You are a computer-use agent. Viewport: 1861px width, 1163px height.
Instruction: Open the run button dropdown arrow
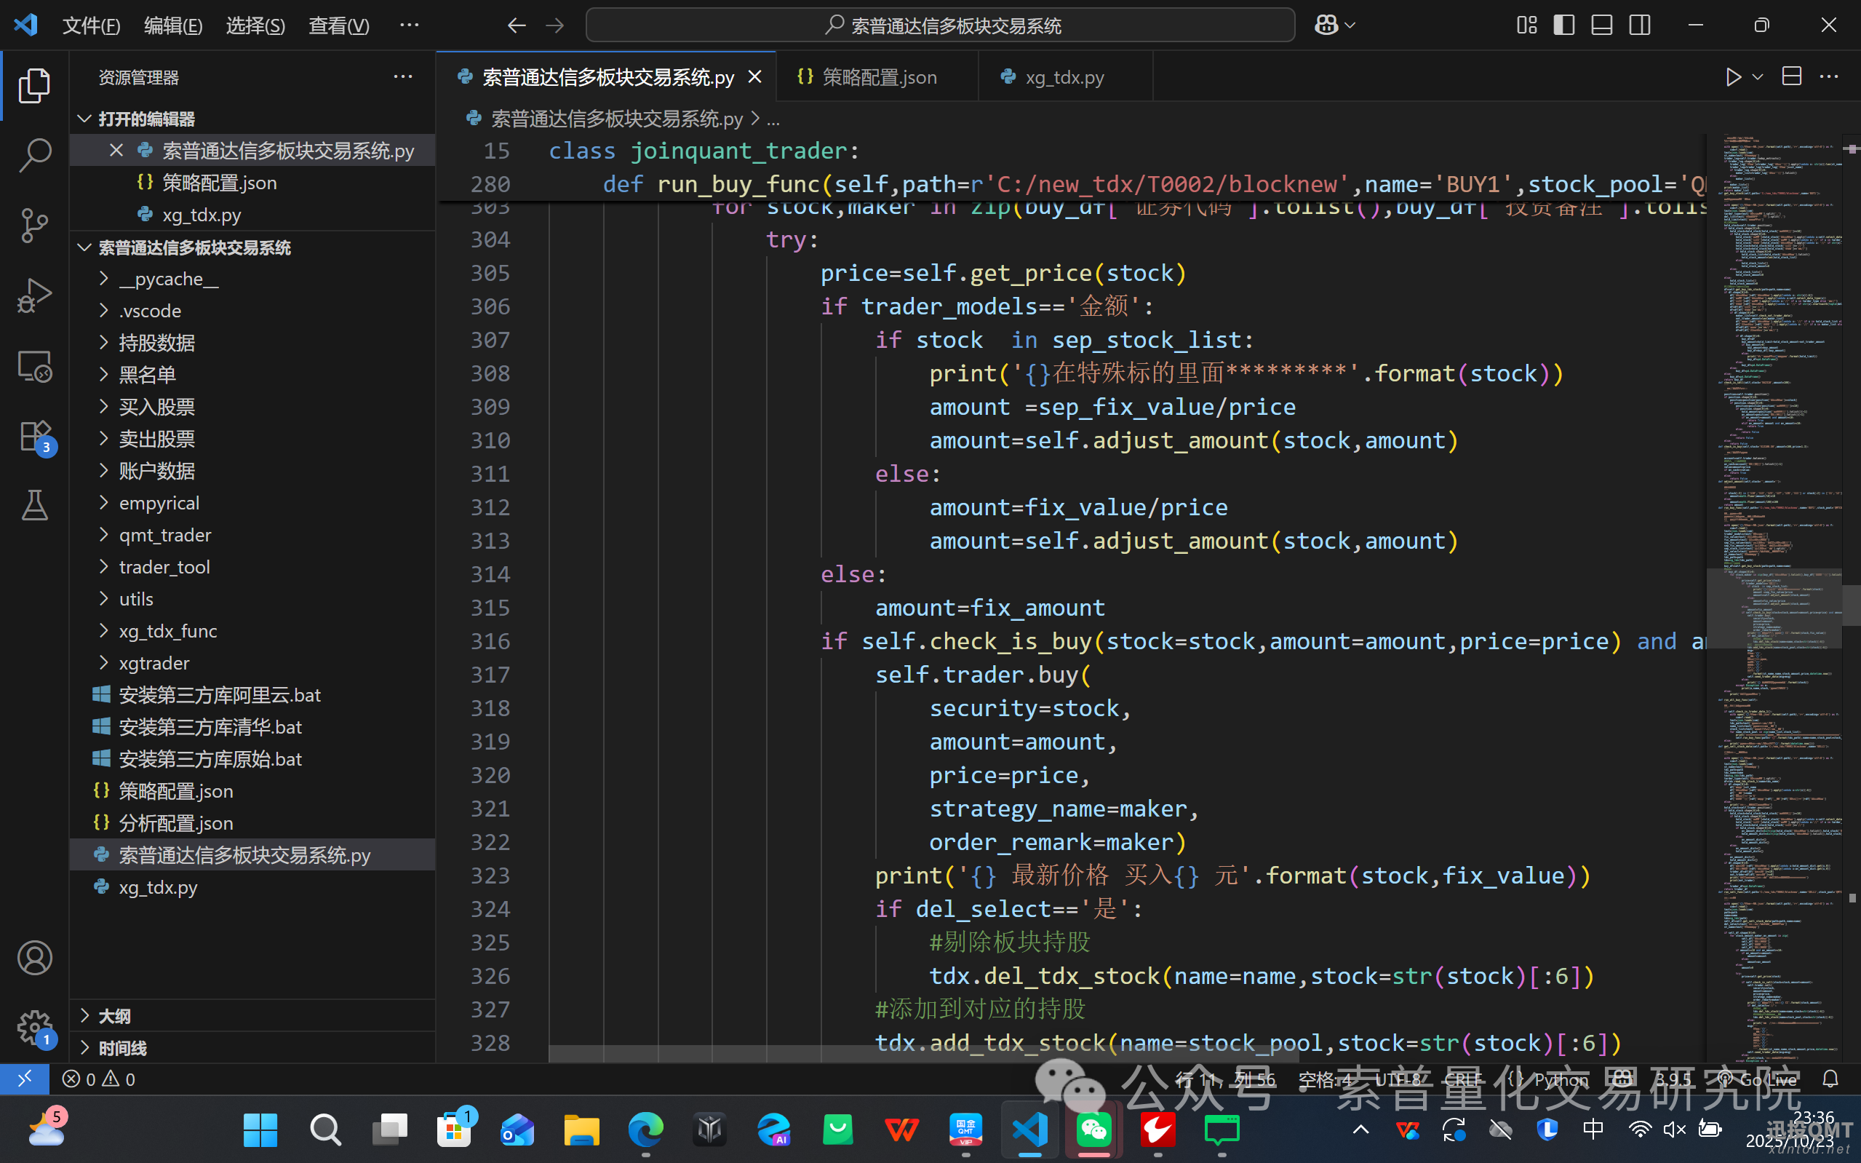point(1757,77)
